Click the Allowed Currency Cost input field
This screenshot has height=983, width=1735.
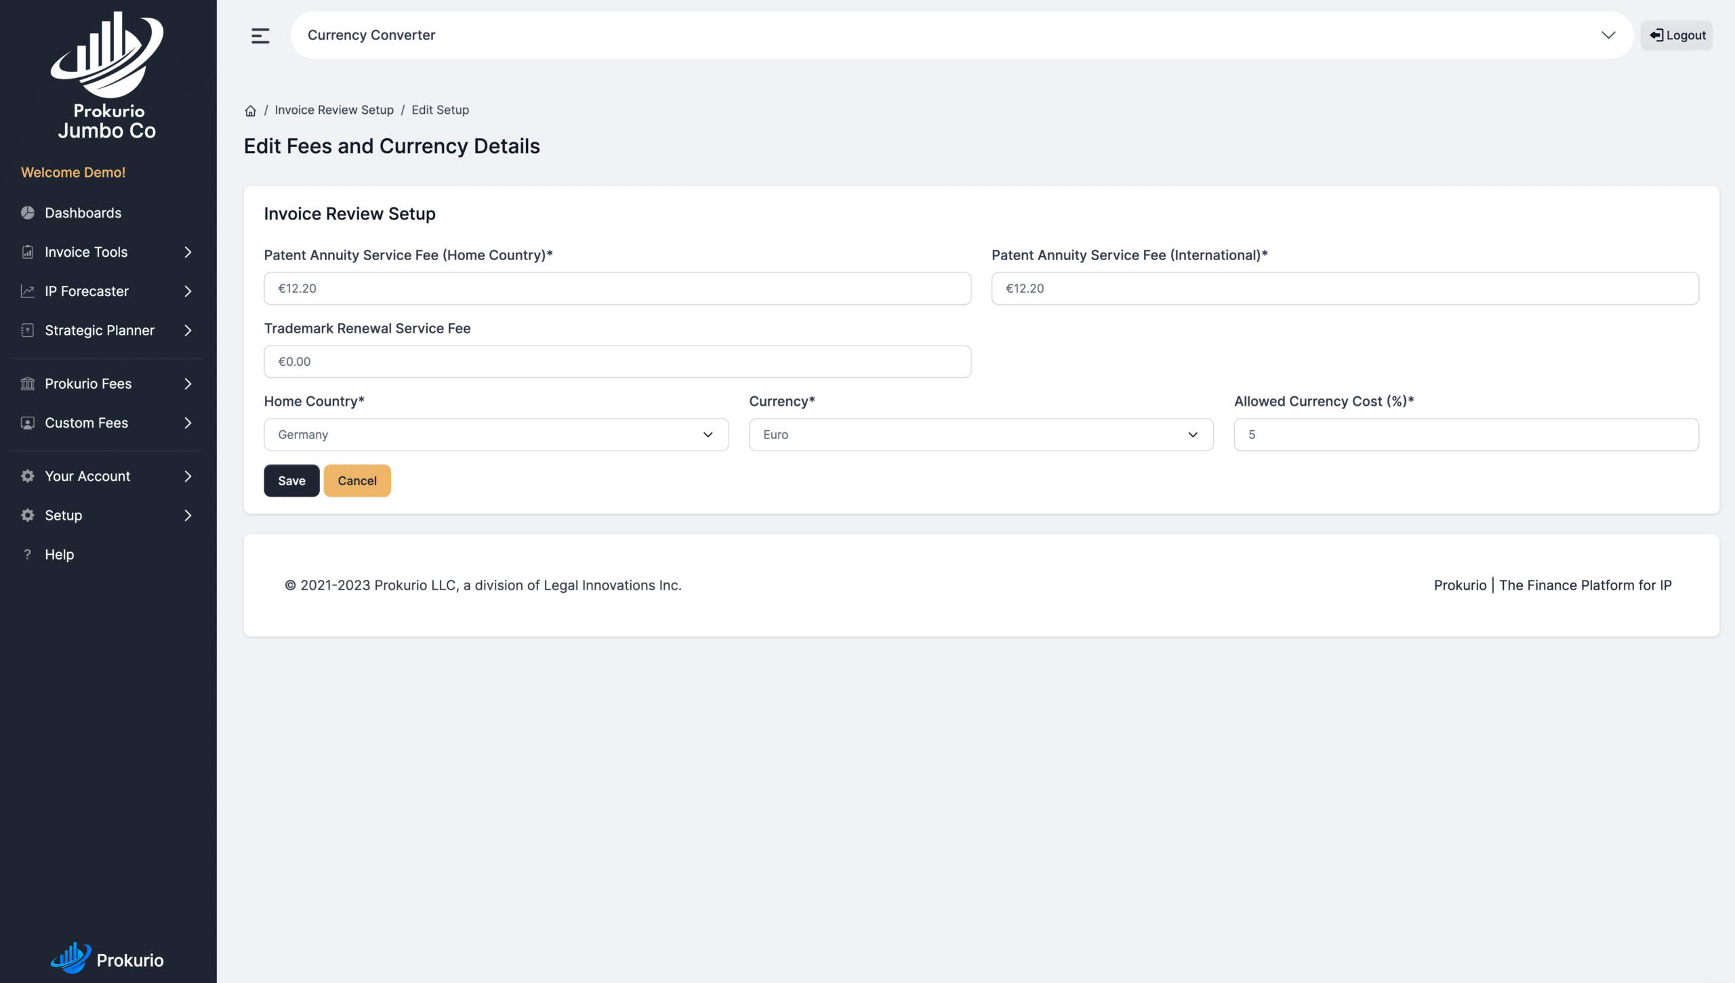(x=1467, y=434)
